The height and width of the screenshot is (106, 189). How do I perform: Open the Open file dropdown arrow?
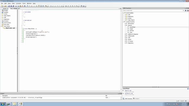click(x=6, y=6)
